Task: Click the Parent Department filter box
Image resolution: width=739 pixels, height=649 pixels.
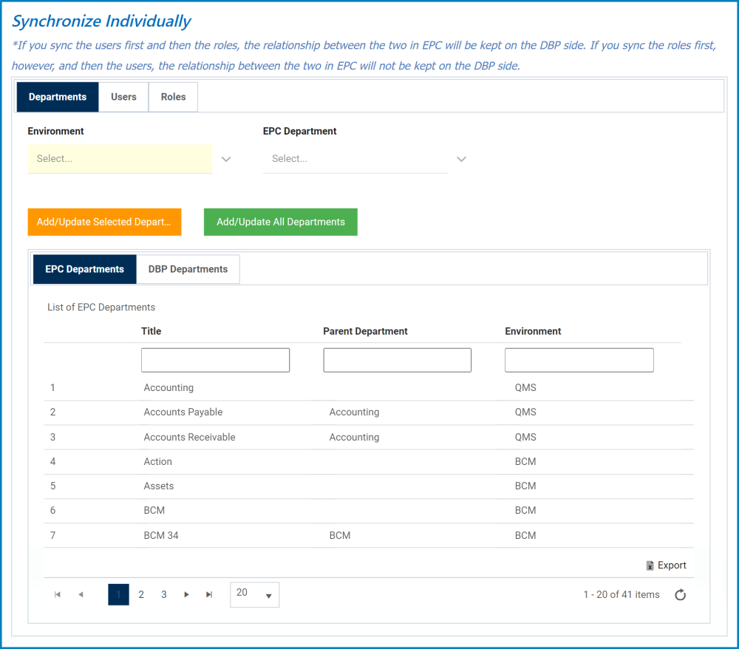Action: coord(397,360)
